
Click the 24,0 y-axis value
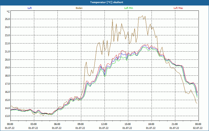(8, 27)
